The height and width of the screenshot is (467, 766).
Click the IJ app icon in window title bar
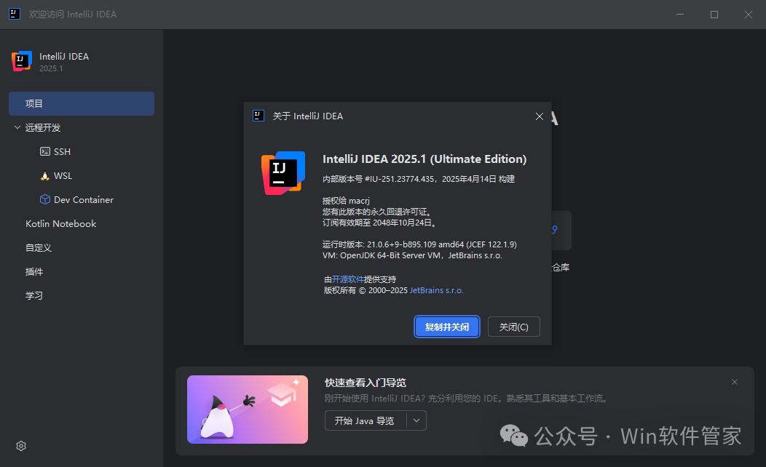click(15, 14)
